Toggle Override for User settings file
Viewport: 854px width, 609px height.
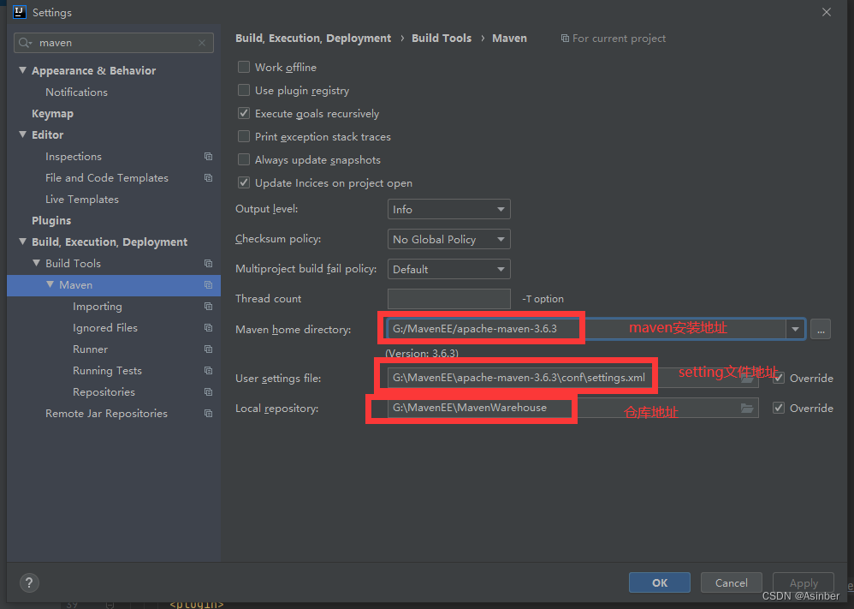click(x=779, y=378)
